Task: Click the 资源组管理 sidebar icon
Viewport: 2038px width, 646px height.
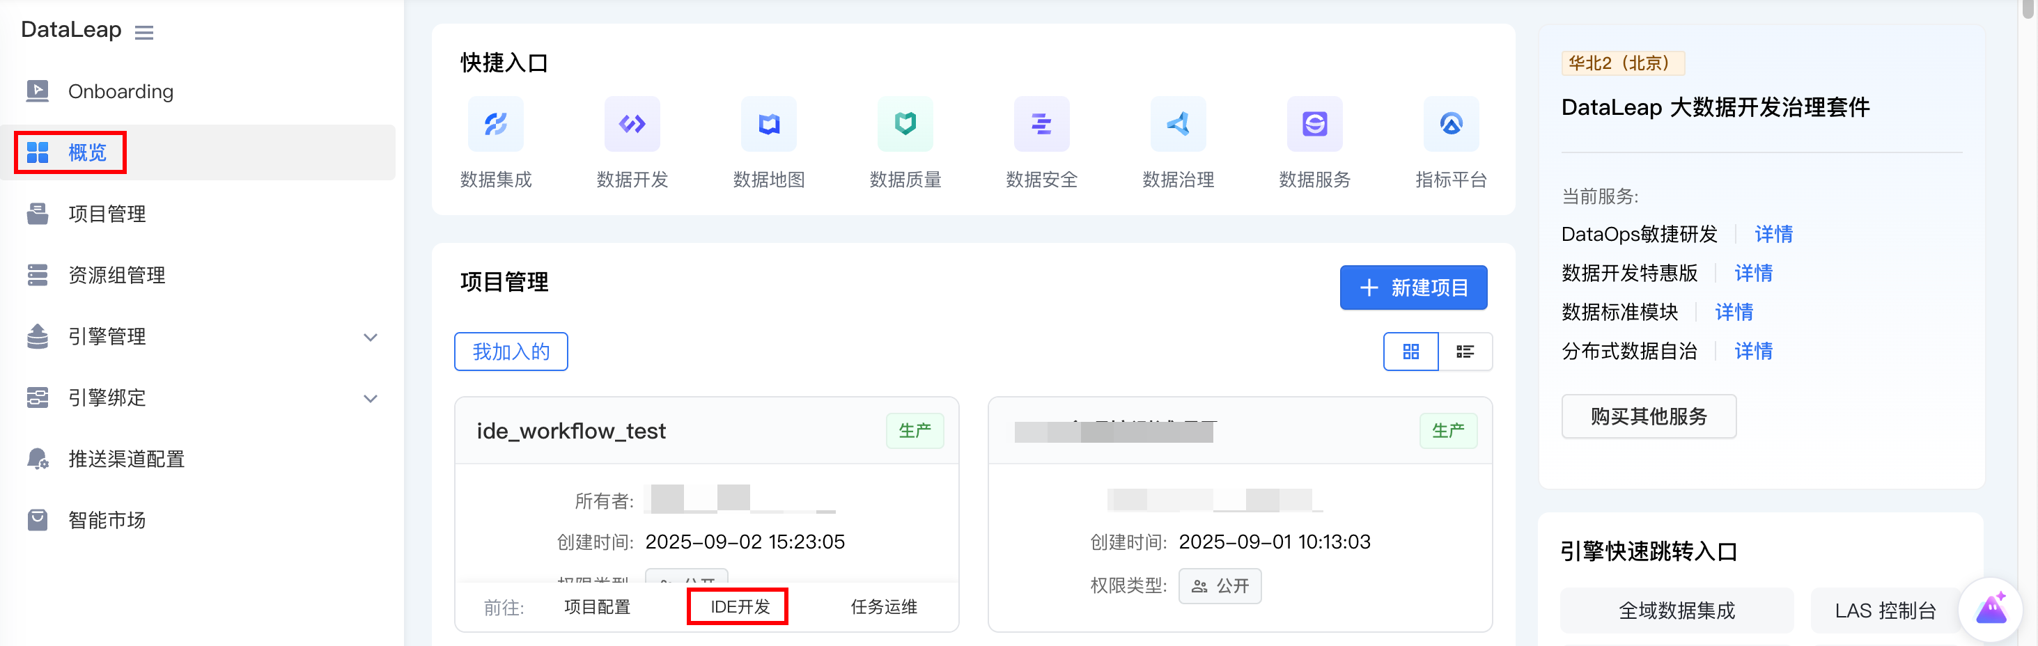Action: point(37,275)
